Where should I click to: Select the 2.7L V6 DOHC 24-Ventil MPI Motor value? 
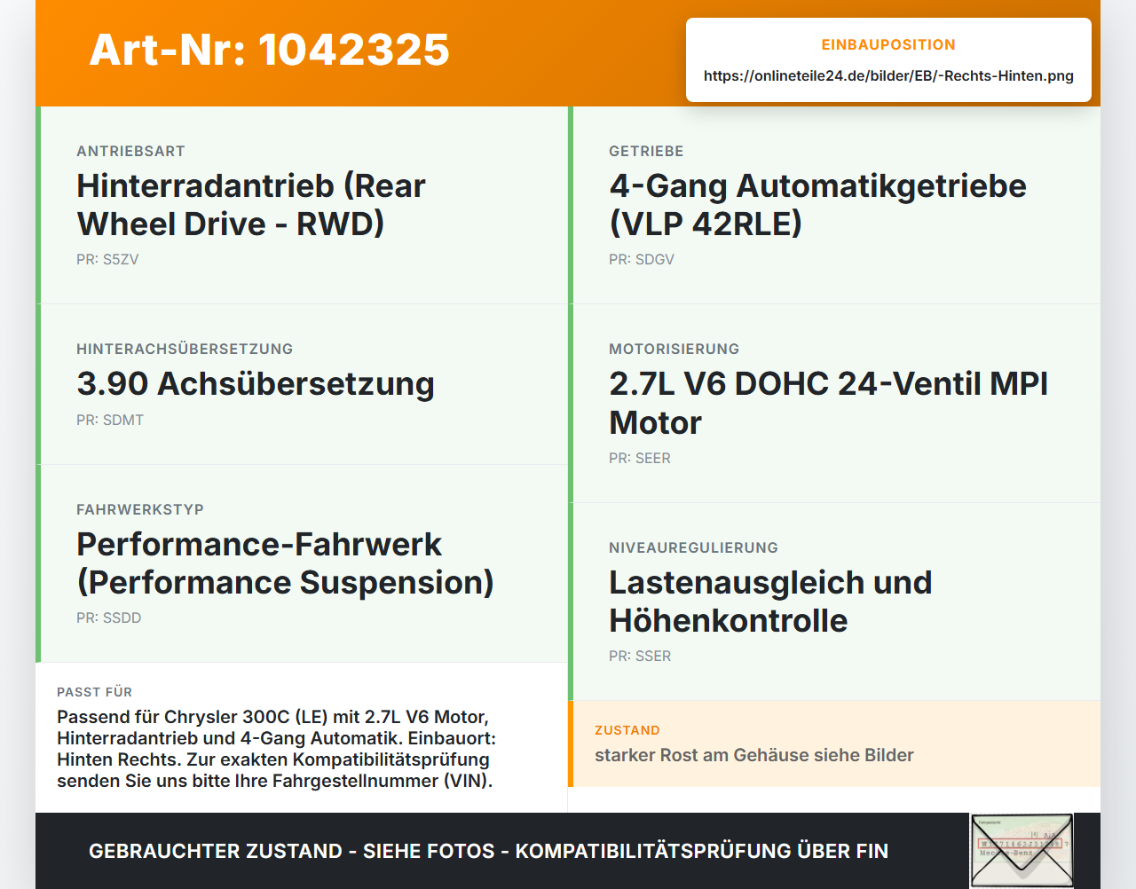(829, 403)
